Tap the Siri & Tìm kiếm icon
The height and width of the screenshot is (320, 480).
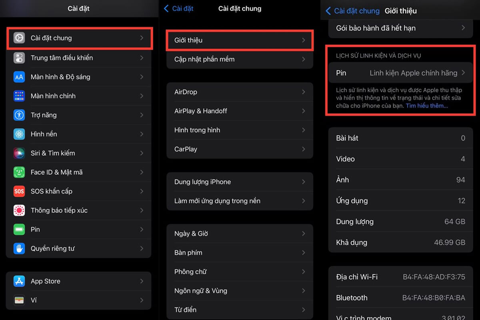click(19, 153)
